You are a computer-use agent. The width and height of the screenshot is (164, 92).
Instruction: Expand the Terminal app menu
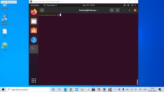point(50,5)
